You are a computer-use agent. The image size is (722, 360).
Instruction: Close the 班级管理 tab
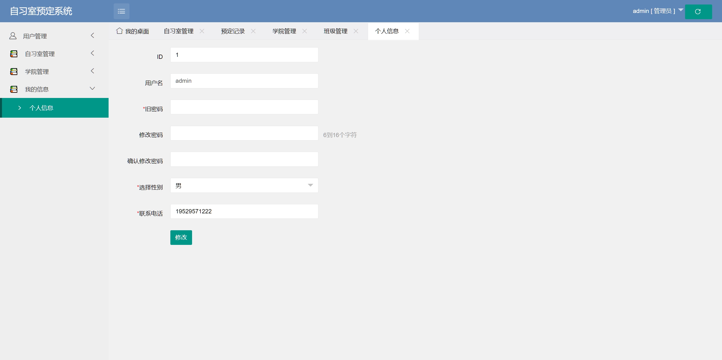(356, 31)
